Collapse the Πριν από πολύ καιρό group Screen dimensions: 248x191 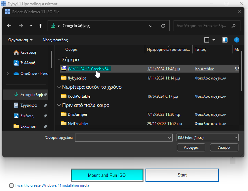(x=59, y=105)
